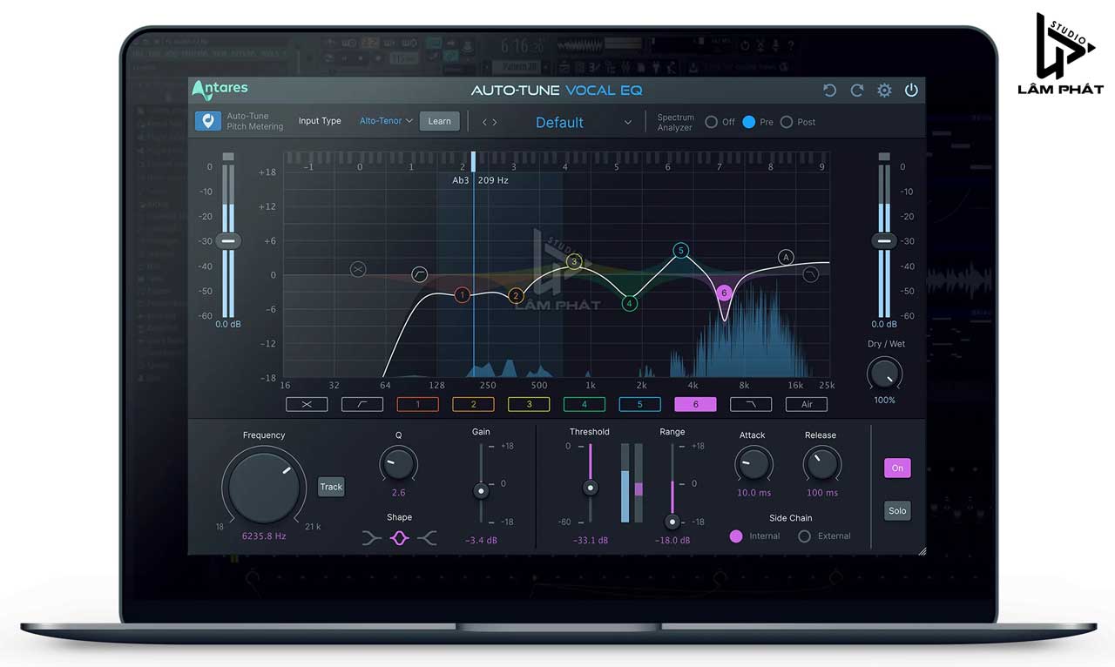Select the low shelf shape icon
The image size is (1115, 667).
[x=372, y=539]
